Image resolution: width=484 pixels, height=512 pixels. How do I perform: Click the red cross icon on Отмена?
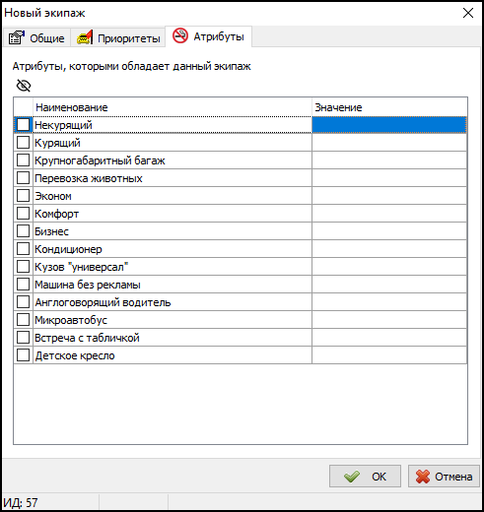(x=423, y=477)
